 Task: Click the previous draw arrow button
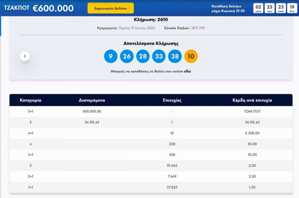point(25,56)
